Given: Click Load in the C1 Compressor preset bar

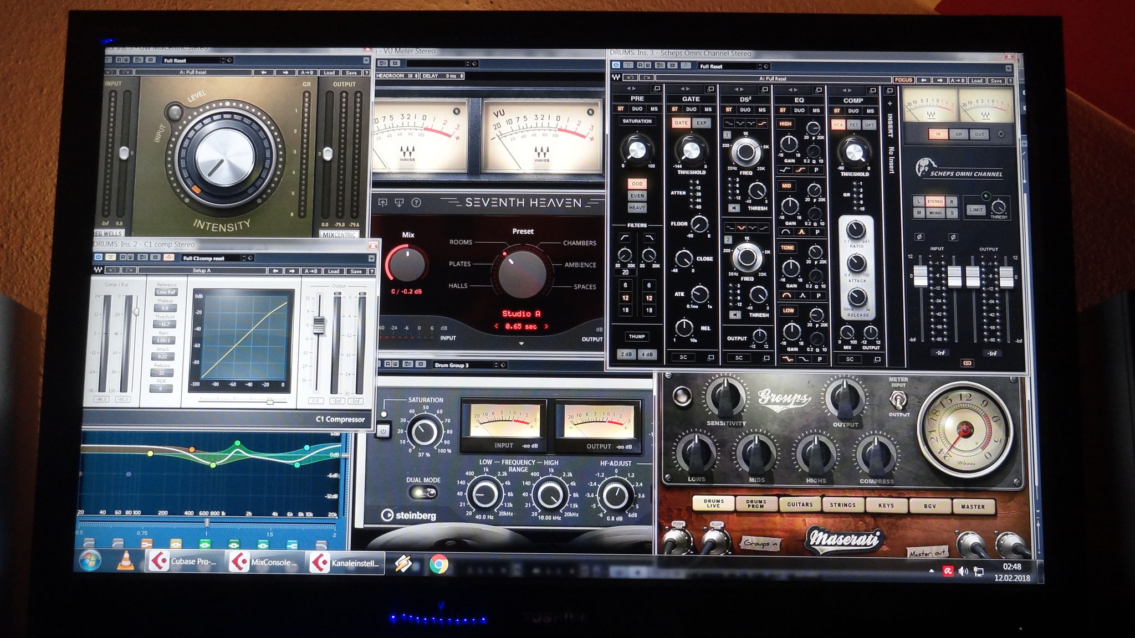Looking at the screenshot, I should pos(334,270).
